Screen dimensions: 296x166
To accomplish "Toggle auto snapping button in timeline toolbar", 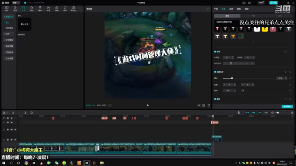I will [254, 113].
